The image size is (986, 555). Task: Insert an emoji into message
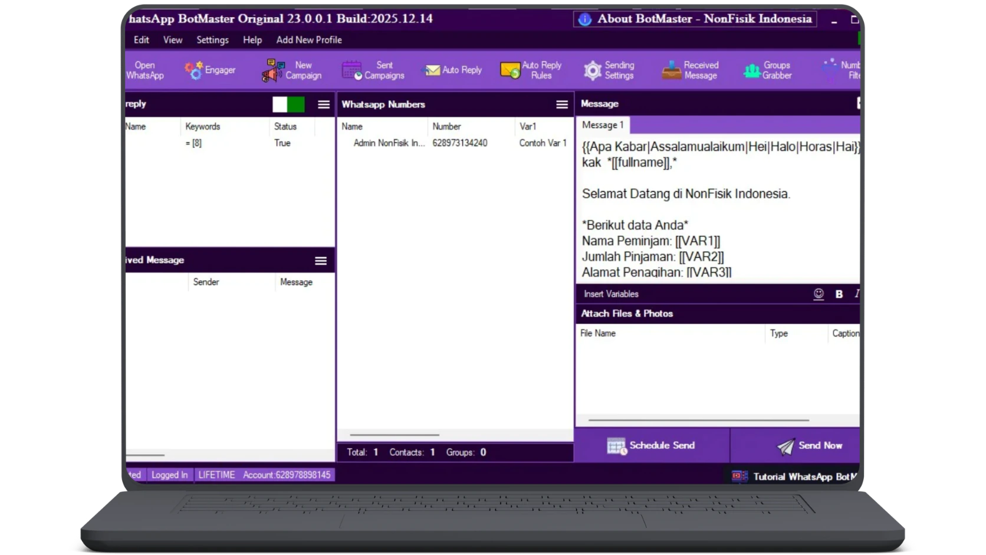[x=819, y=294]
